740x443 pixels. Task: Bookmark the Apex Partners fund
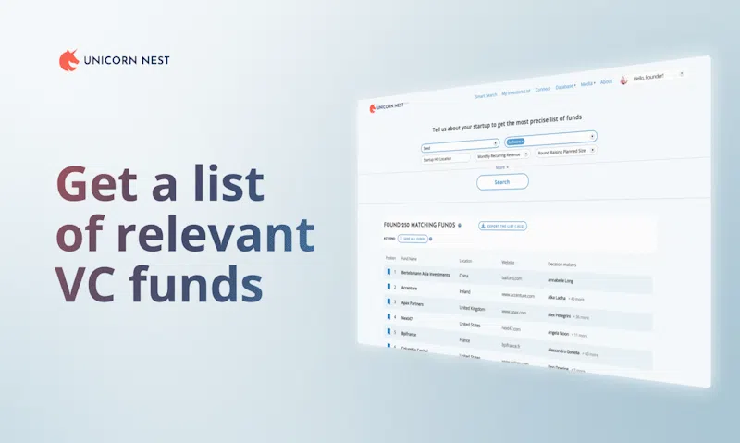point(388,301)
